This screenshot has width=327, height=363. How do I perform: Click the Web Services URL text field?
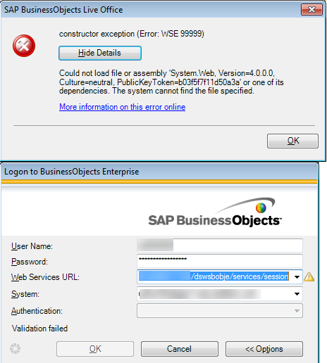[214, 276]
